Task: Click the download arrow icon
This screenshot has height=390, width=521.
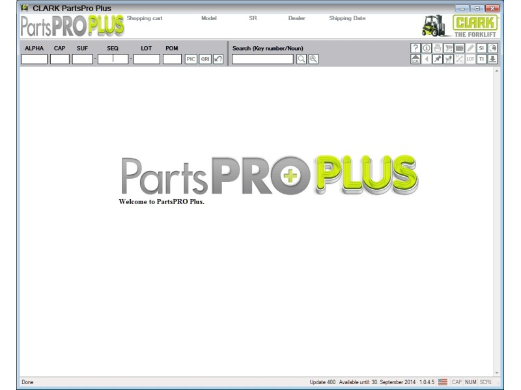Action: coord(492,59)
